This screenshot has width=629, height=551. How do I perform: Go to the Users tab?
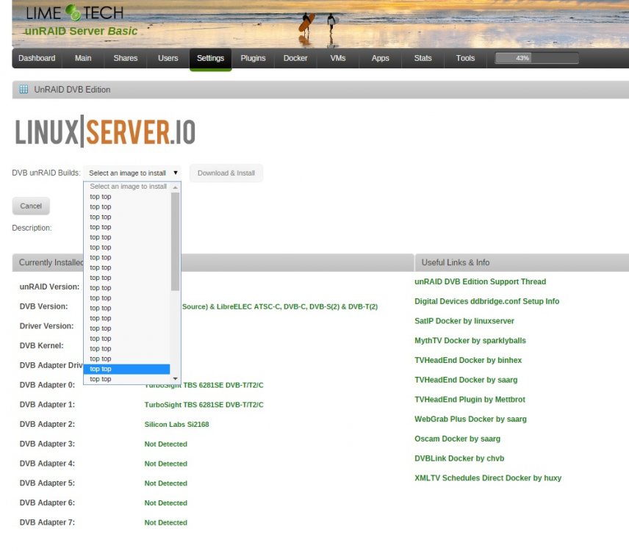pyautogui.click(x=168, y=58)
